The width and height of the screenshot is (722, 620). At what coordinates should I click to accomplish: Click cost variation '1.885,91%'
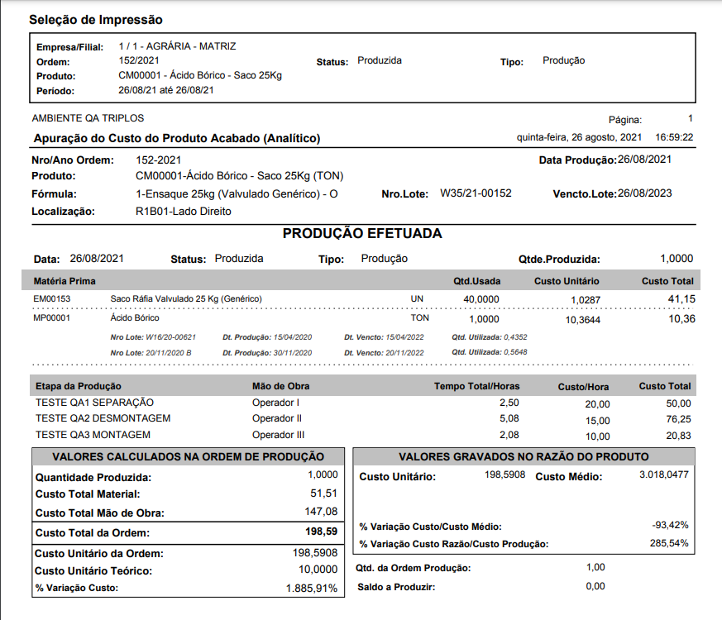(x=312, y=589)
